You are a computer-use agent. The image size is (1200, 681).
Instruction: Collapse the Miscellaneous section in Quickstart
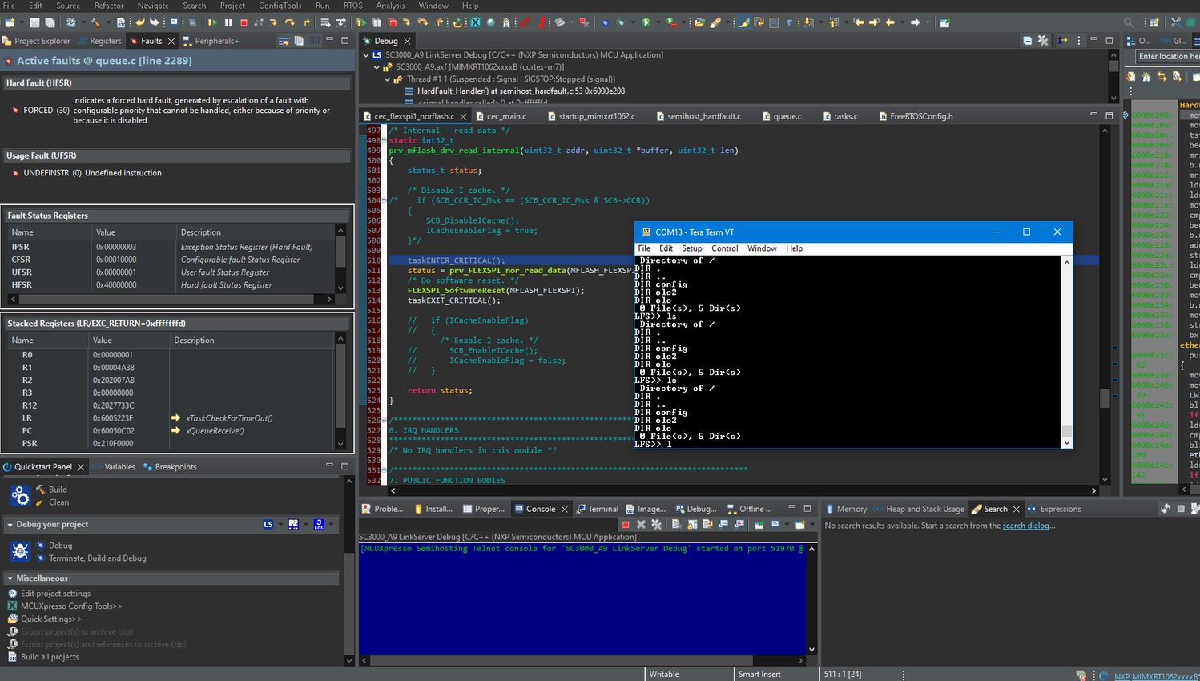(x=10, y=578)
